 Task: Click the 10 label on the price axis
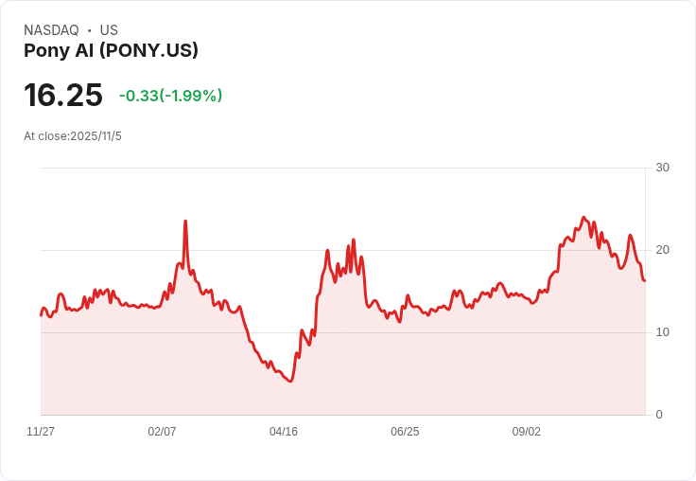coord(662,332)
